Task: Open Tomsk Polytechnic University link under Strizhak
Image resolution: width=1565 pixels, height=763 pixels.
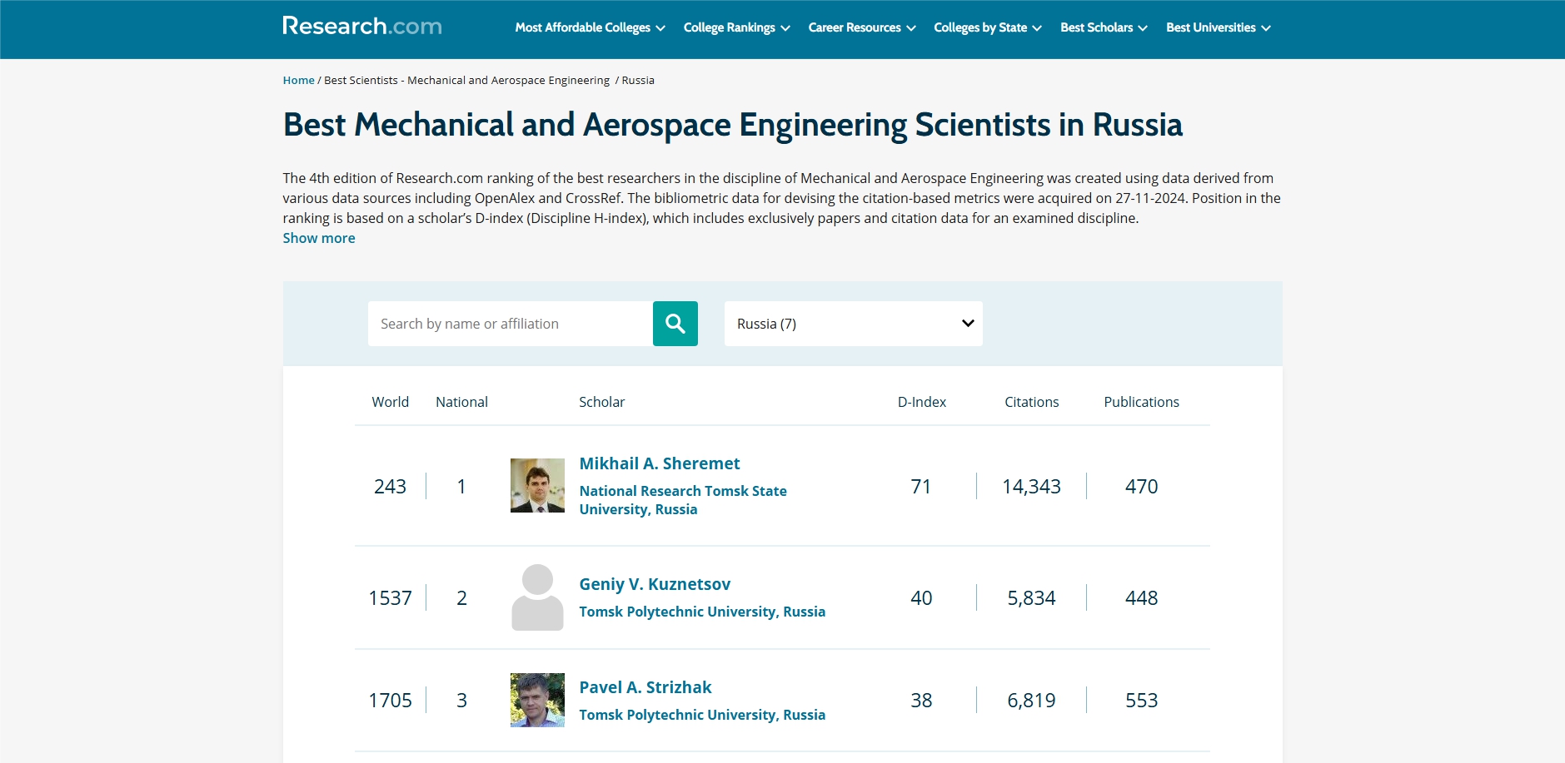Action: 702,715
